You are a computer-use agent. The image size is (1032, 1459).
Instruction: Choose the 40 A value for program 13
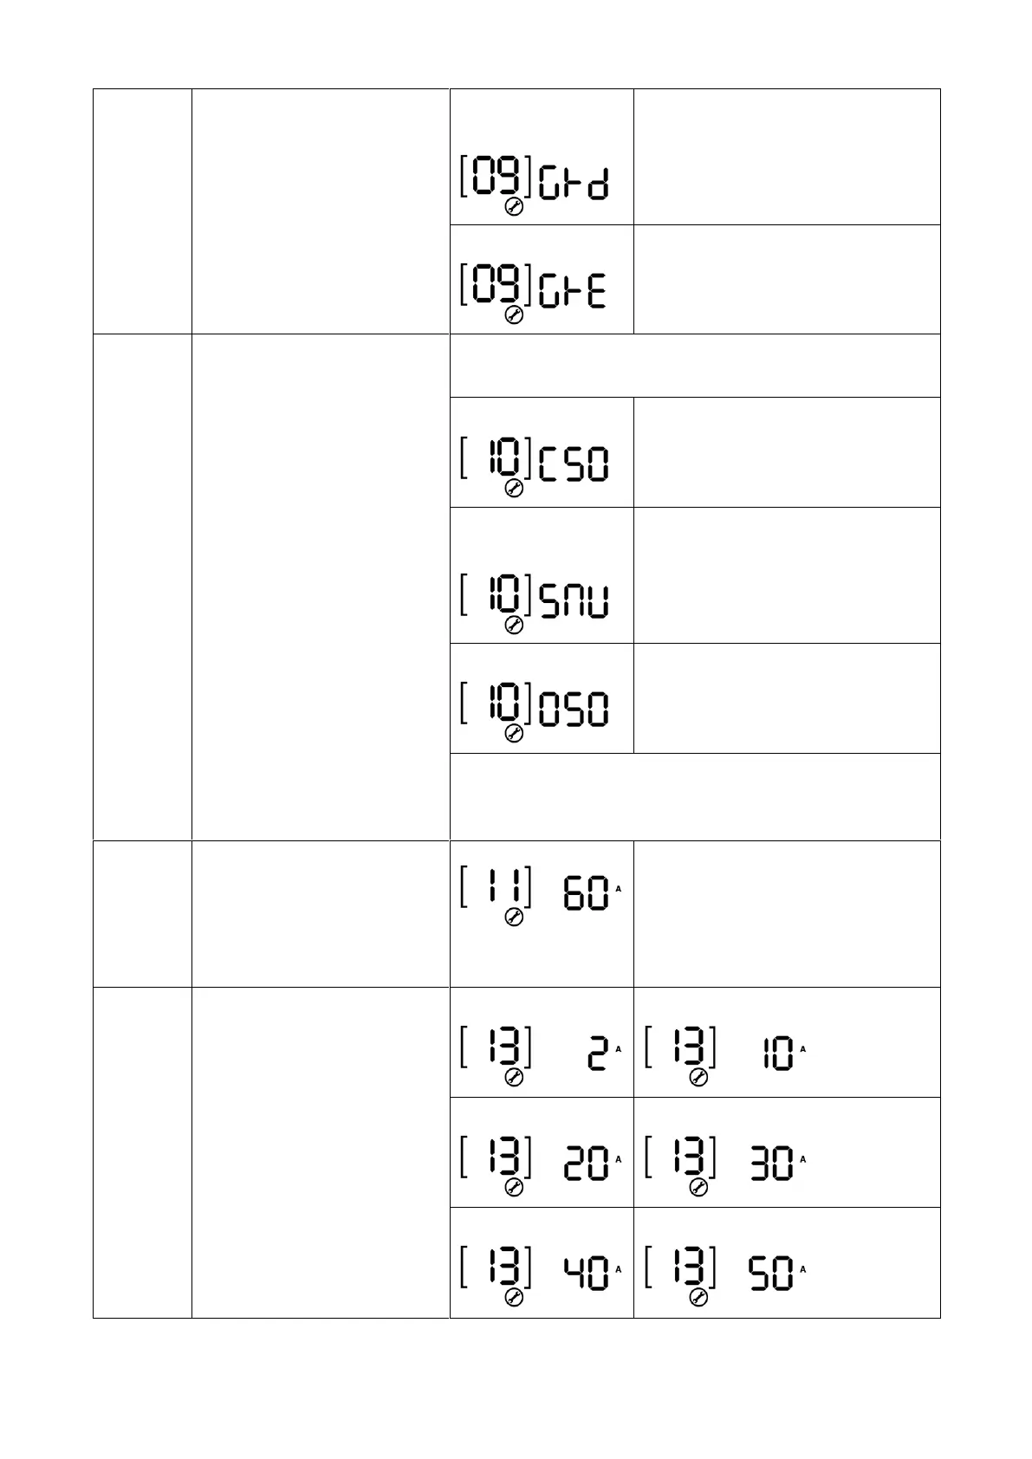tap(586, 1274)
